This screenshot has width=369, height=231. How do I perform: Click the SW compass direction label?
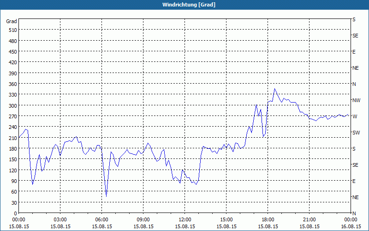[356, 133]
